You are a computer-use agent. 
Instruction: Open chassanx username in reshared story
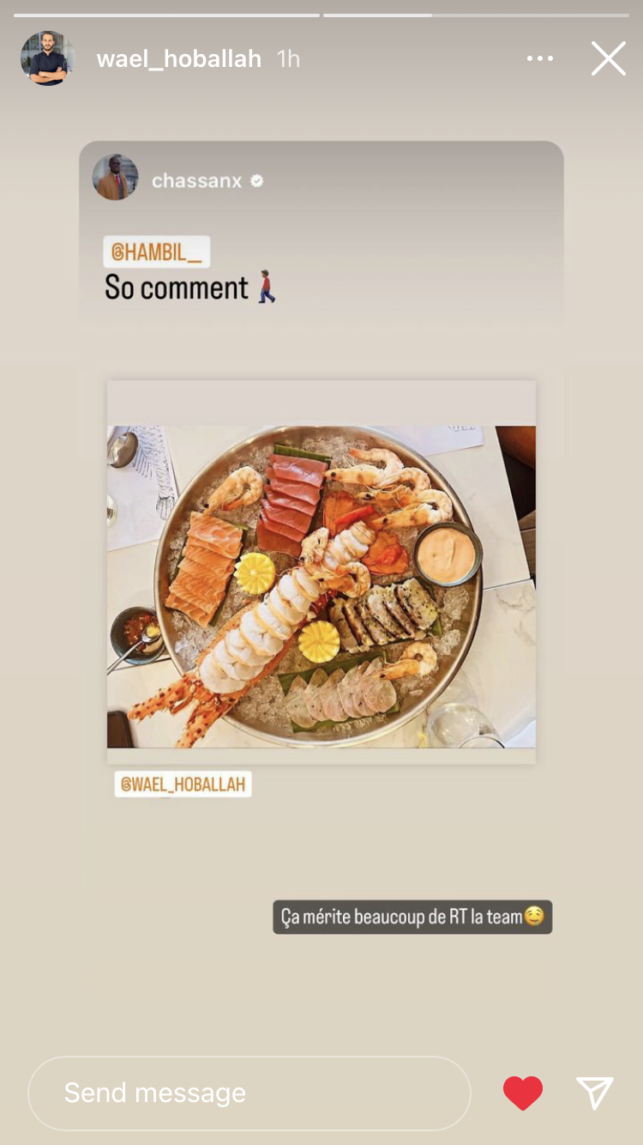[x=196, y=181]
